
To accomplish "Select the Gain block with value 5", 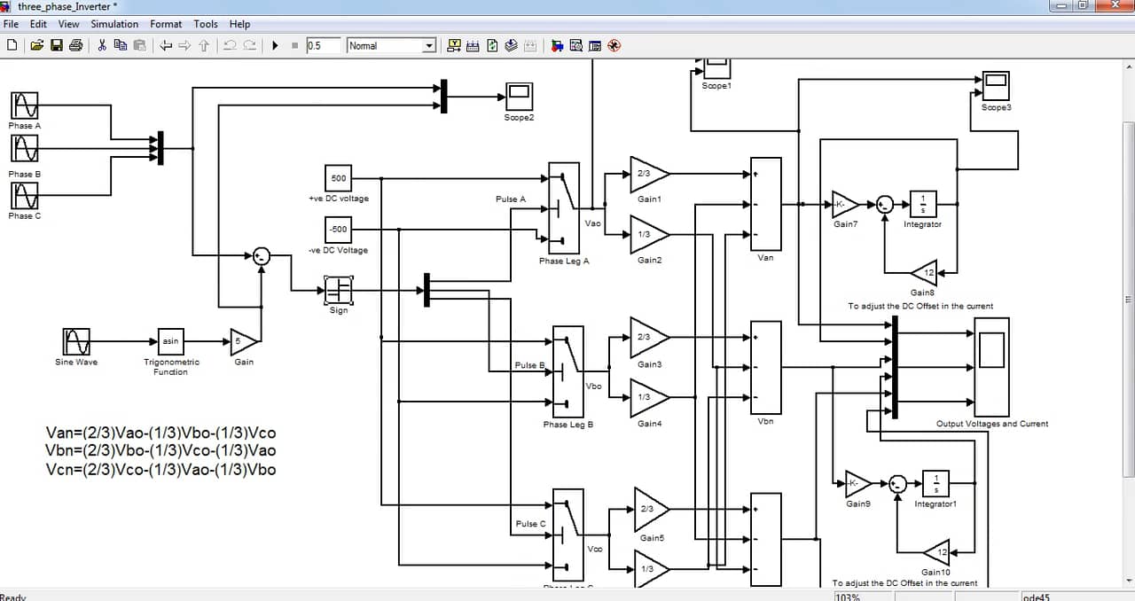I will [244, 341].
